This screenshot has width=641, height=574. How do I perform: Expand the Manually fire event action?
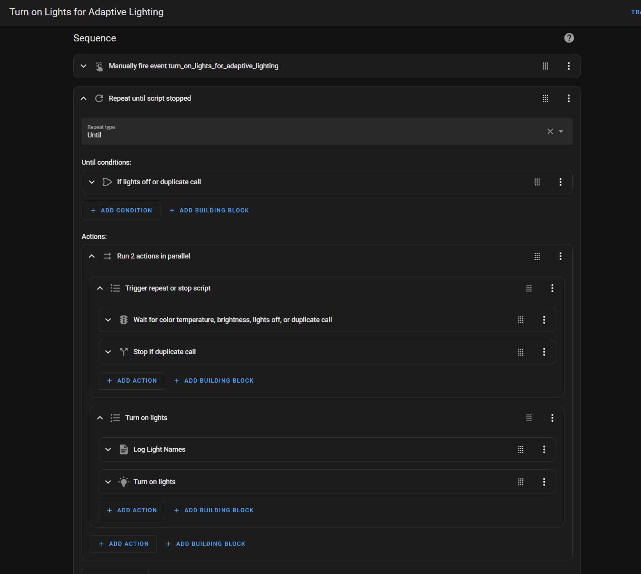click(x=84, y=66)
